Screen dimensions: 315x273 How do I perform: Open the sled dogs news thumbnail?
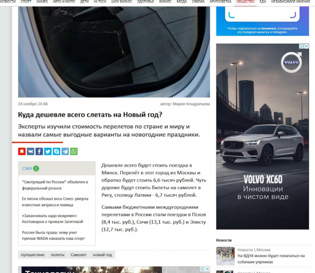[226, 256]
